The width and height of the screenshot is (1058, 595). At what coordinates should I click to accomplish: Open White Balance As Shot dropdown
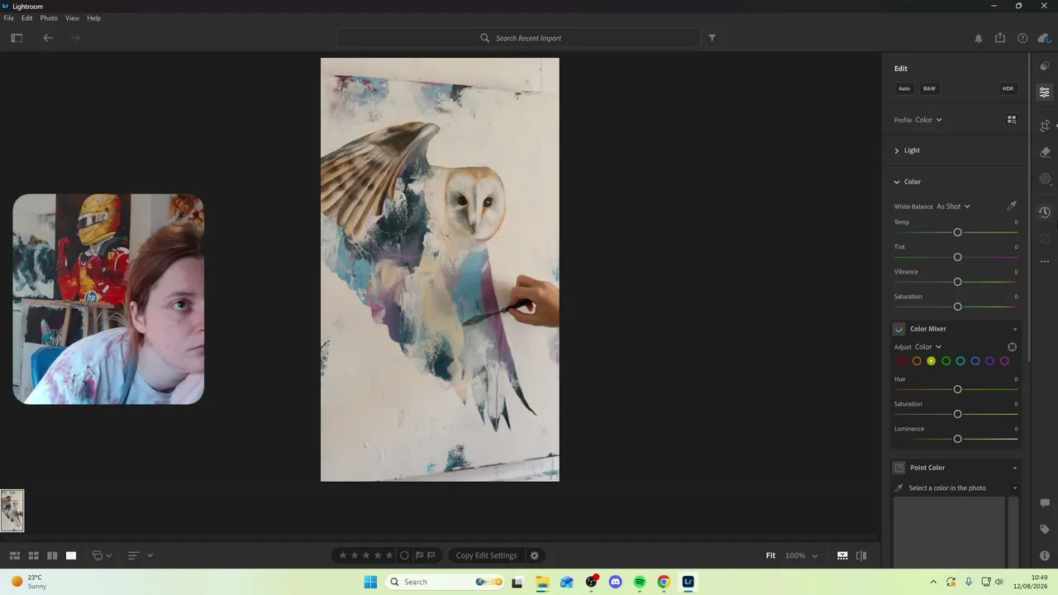[953, 207]
